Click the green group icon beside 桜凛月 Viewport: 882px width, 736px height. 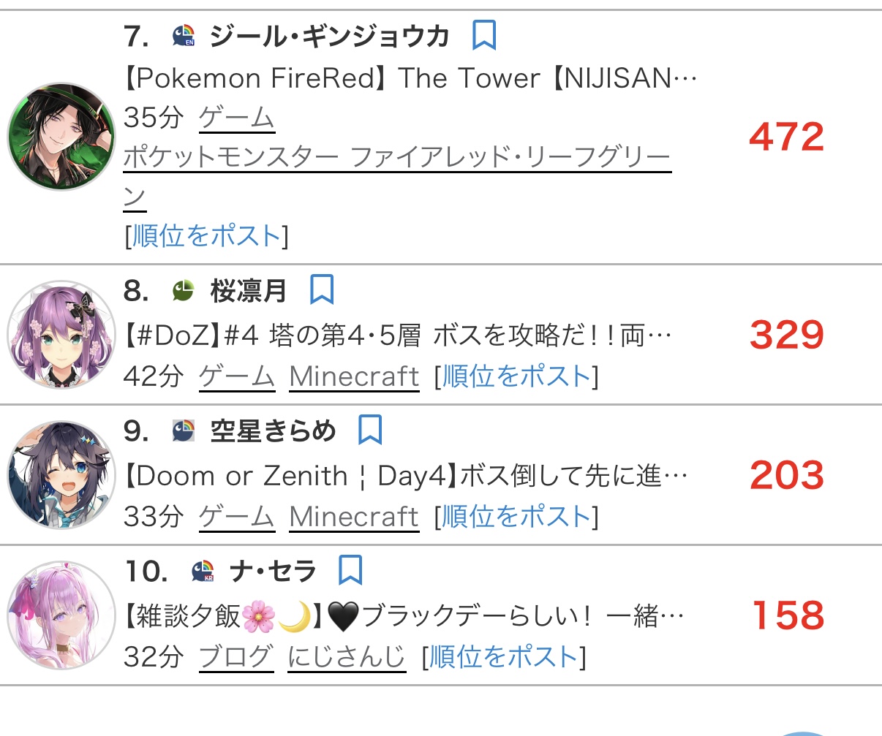click(x=183, y=291)
